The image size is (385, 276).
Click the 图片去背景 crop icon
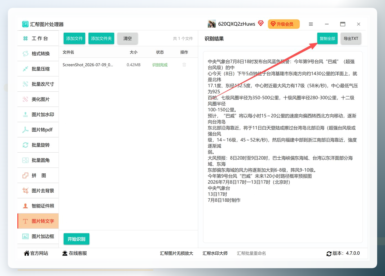click(x=25, y=191)
